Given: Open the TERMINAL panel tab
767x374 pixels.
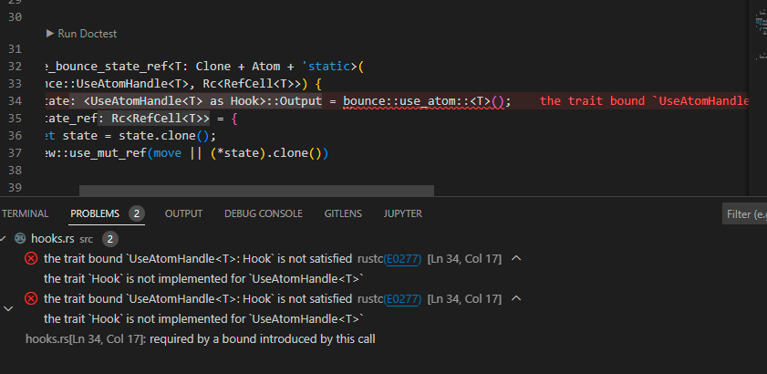Looking at the screenshot, I should [25, 214].
